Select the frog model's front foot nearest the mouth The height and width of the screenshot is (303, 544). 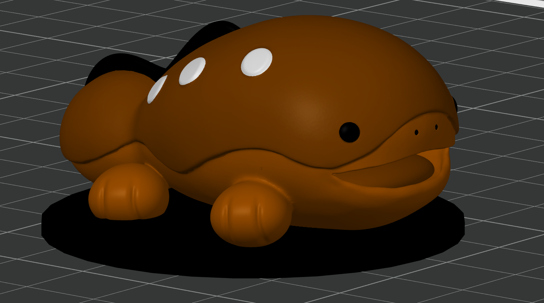251,214
